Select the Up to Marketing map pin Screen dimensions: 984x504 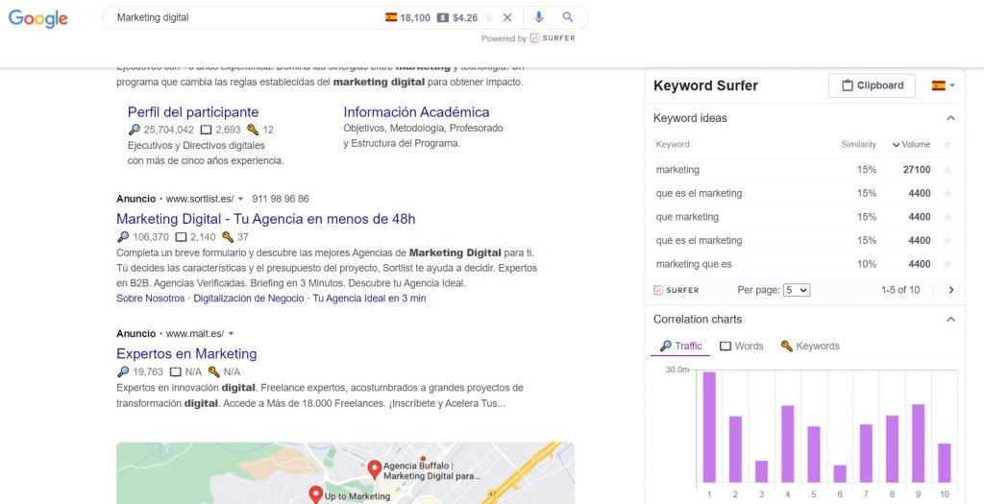pyautogui.click(x=315, y=494)
